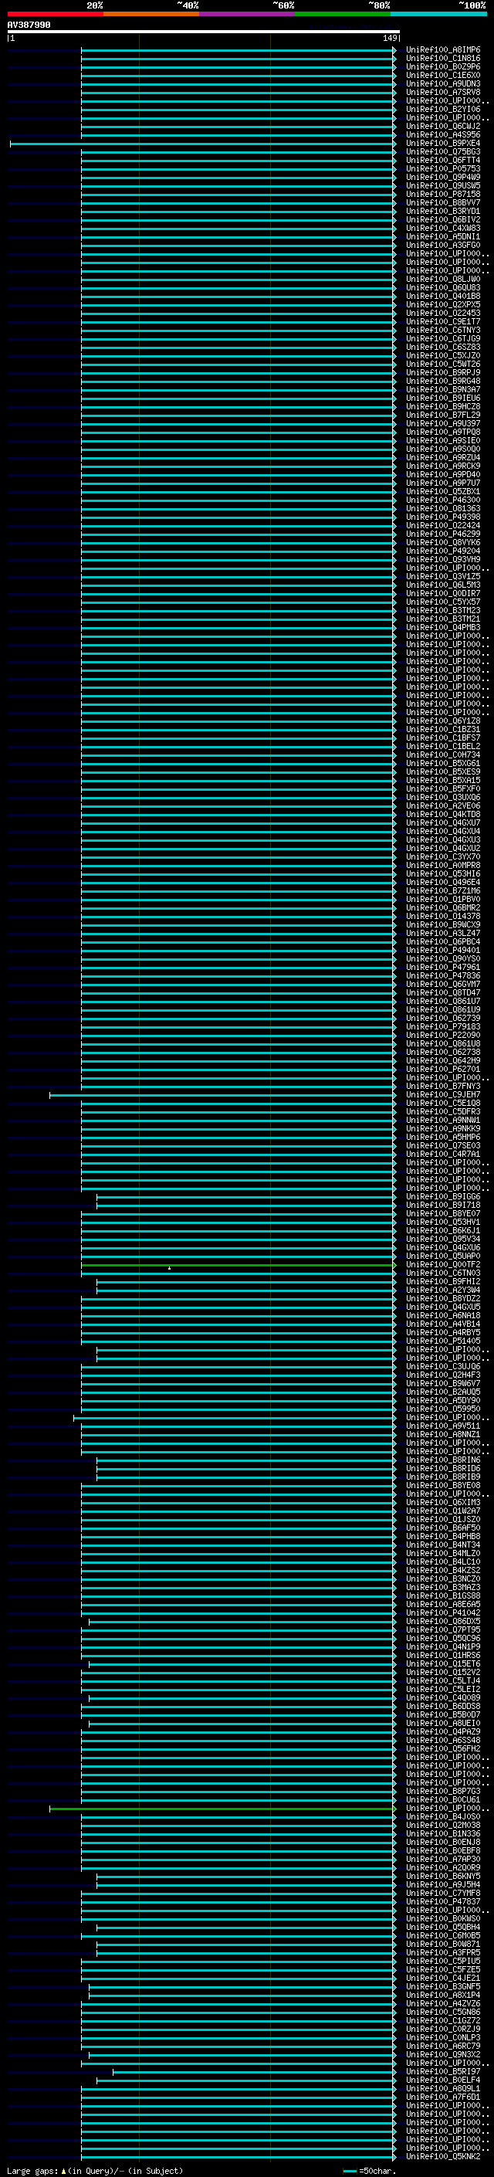Click the red ~20% identity legend segment

(56, 14)
